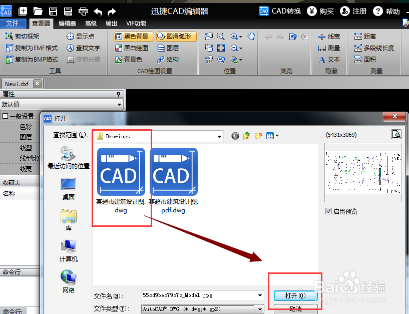Go up one folder level
The image size is (409, 314).
(247, 136)
